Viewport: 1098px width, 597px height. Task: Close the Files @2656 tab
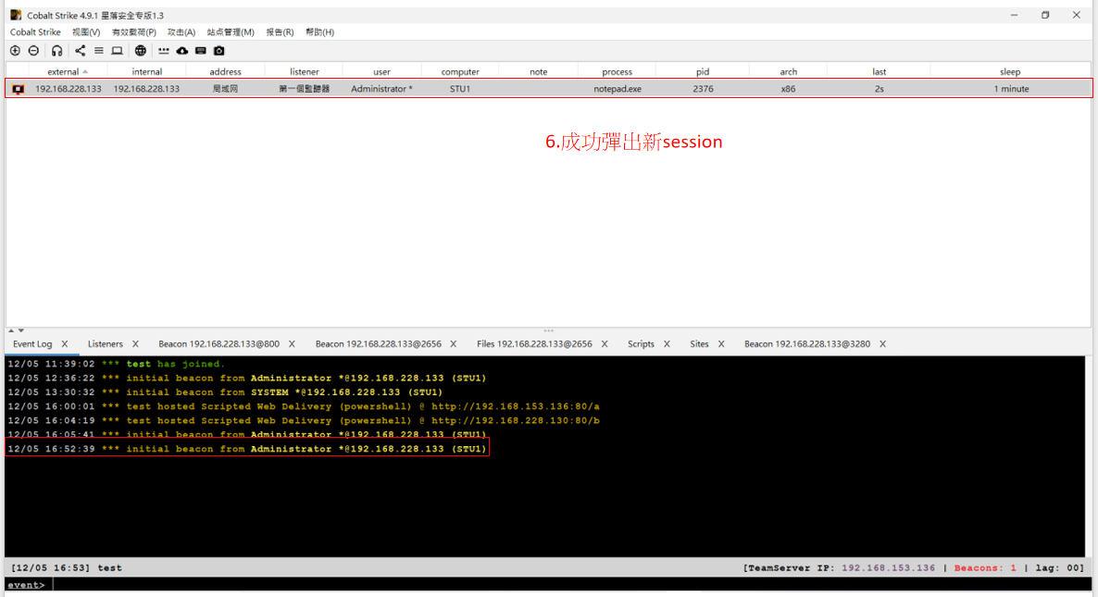coord(605,343)
